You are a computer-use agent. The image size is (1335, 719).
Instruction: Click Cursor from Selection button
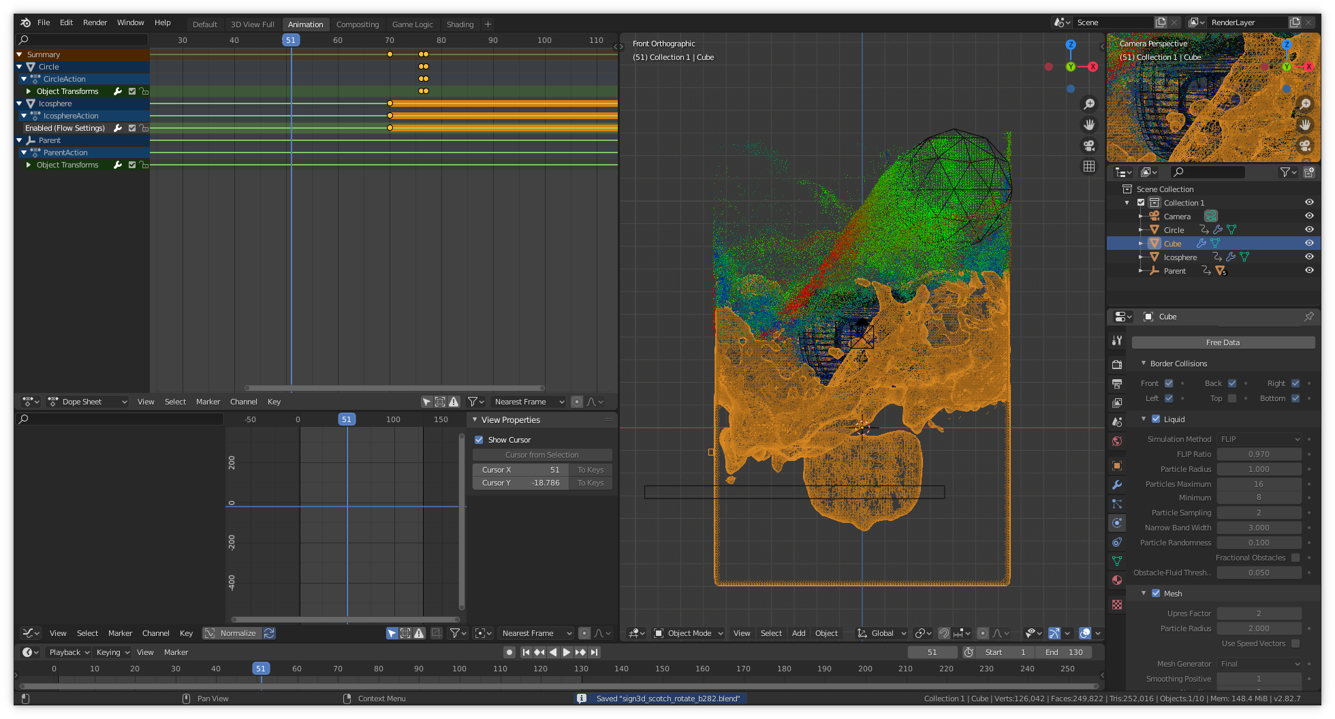[x=542, y=455]
